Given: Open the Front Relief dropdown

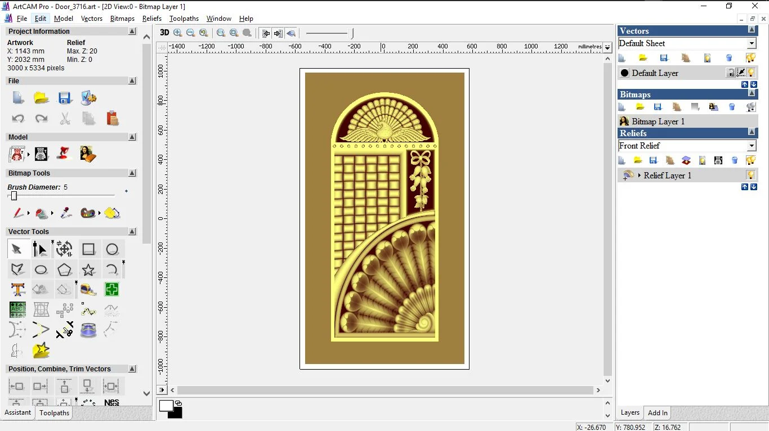Looking at the screenshot, I should 752,146.
